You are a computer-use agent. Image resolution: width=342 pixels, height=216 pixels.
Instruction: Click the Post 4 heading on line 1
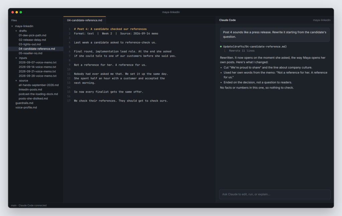(110, 29)
